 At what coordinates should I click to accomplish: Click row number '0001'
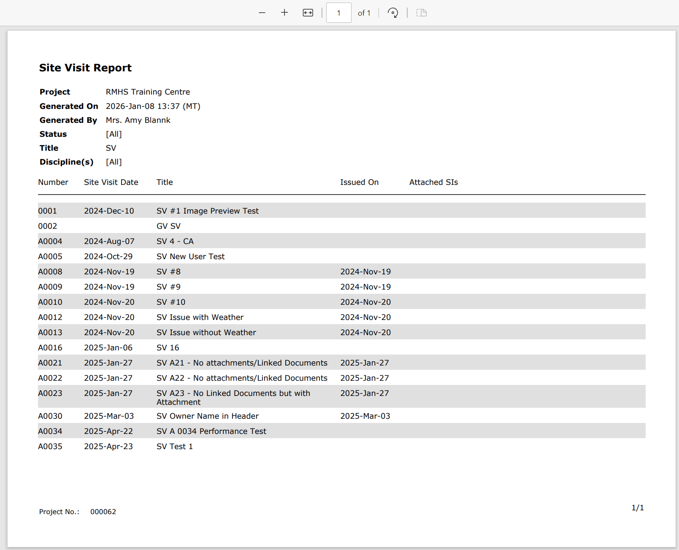(47, 211)
